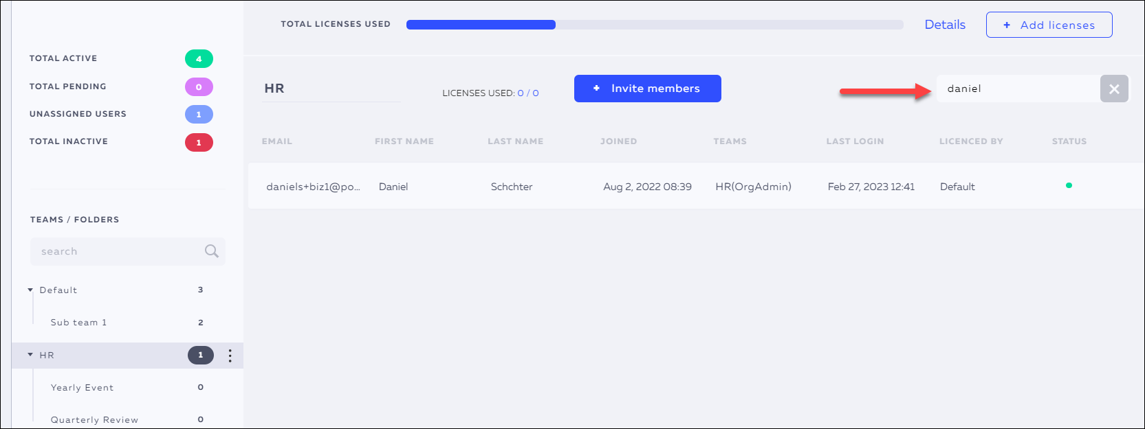Click the HR(OrgAdmin) team cell
This screenshot has height=429, width=1145.
(x=753, y=187)
